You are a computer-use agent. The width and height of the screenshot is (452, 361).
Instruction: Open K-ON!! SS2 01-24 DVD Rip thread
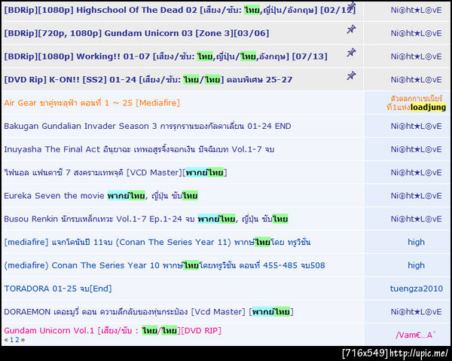148,79
